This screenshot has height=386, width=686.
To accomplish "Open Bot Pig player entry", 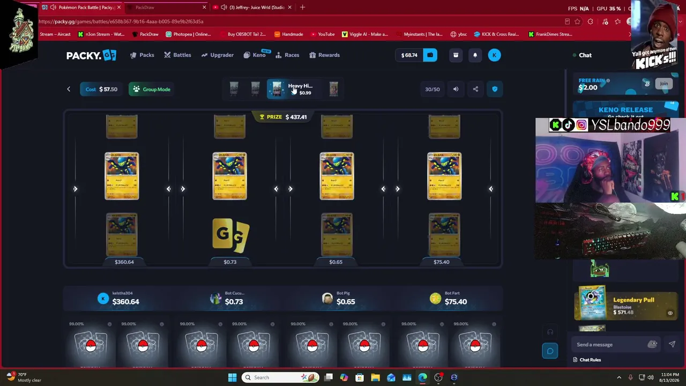I will point(338,299).
